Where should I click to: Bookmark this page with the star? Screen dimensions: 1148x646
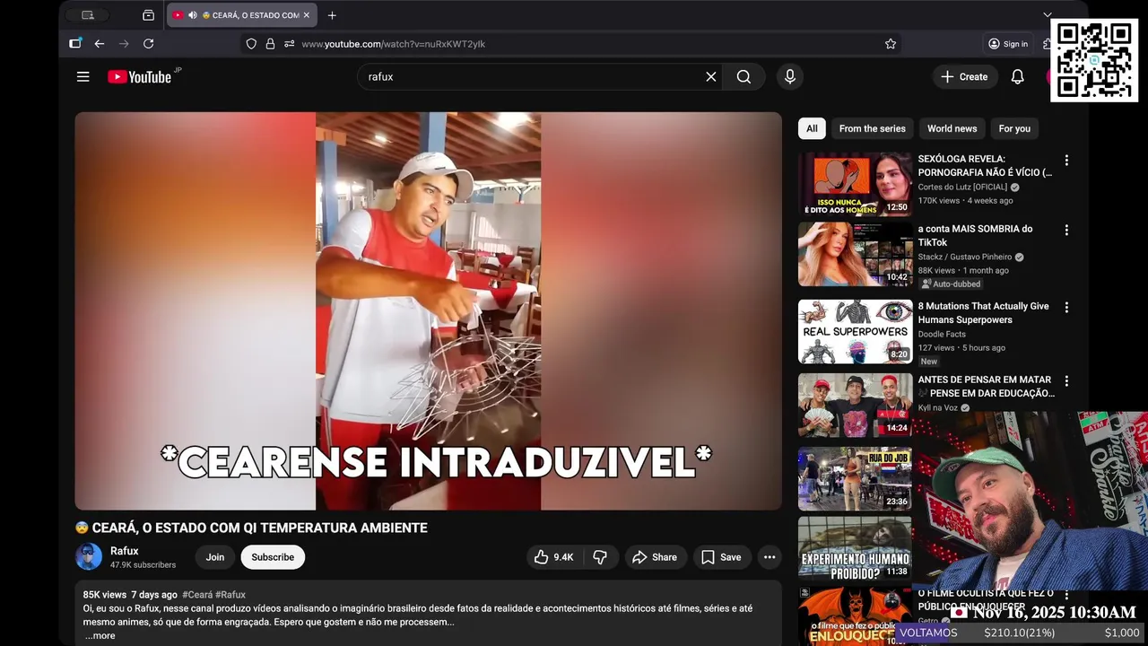[x=891, y=44]
